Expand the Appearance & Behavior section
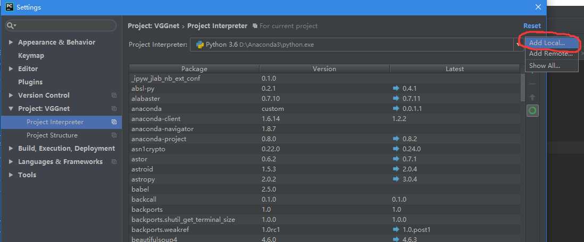This screenshot has width=584, height=242. (x=11, y=42)
